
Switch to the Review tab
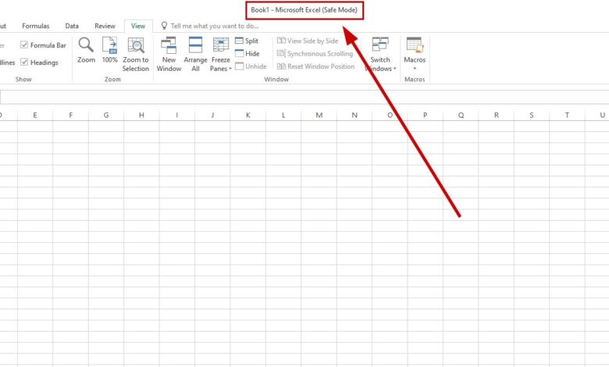click(x=105, y=26)
